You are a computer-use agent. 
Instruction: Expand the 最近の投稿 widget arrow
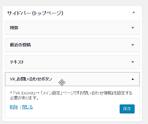pos(133,45)
